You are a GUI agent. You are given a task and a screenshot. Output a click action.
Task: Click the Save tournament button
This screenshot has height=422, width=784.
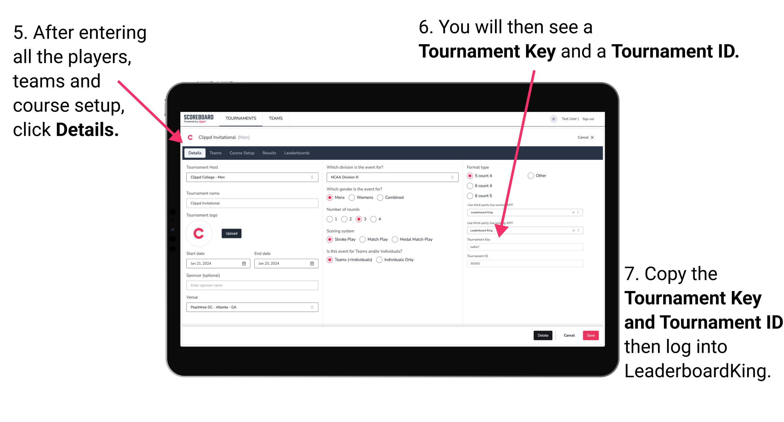tap(591, 335)
